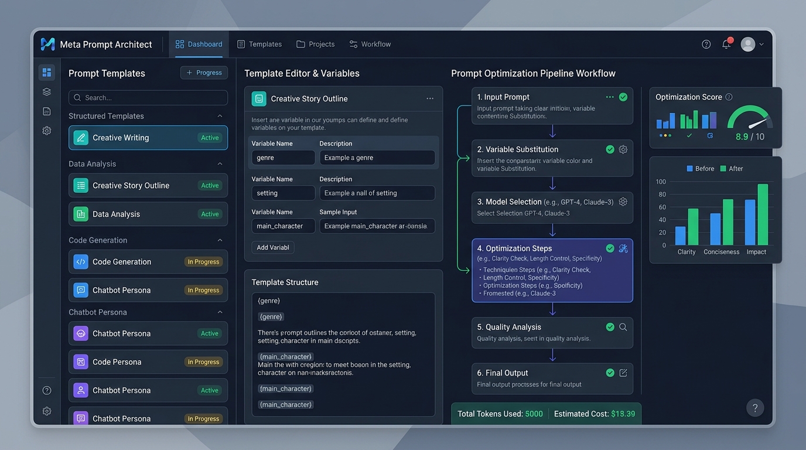Viewport: 806px width, 450px height.
Task: Select the layers icon in the left sidebar
Action: pyautogui.click(x=47, y=92)
